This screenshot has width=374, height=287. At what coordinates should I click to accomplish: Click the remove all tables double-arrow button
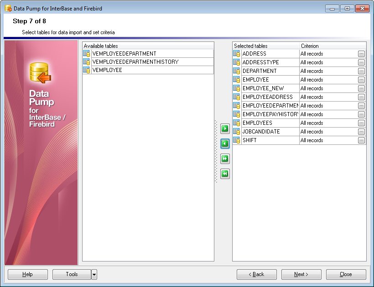tap(225, 174)
